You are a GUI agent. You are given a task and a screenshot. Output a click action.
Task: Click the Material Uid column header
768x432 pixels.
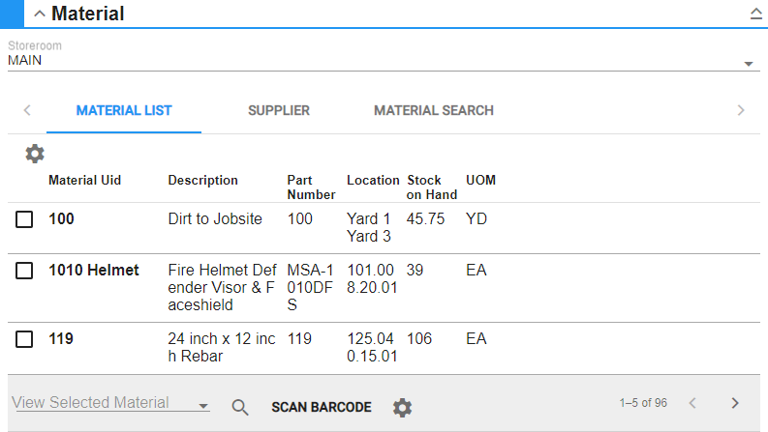[85, 181]
